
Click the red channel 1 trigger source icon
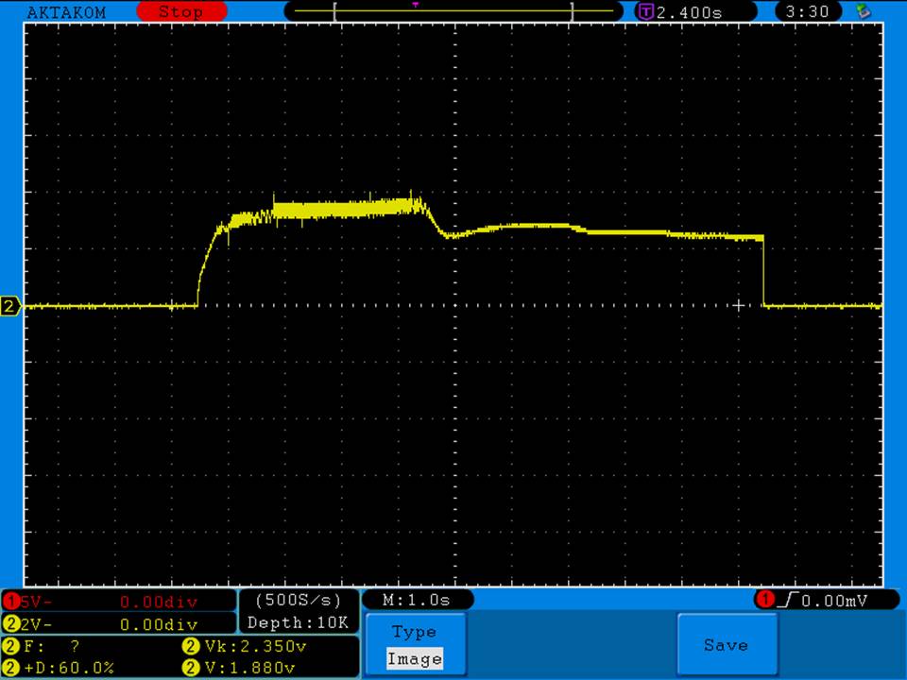coord(763,600)
